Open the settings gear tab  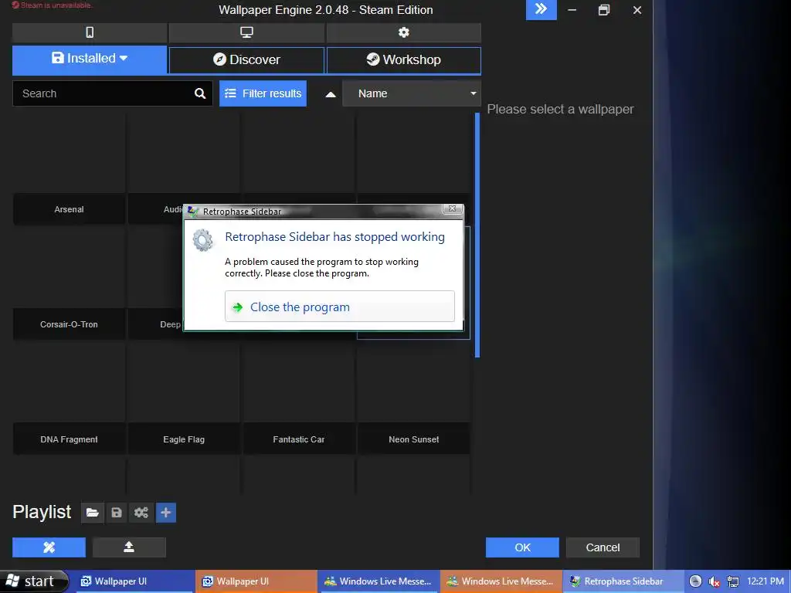403,32
